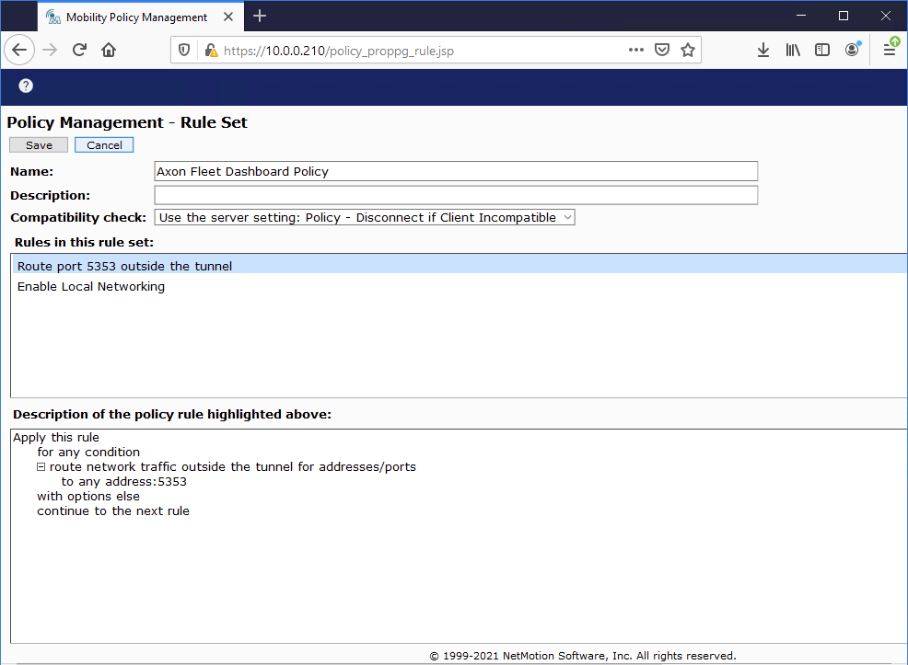
Task: Go back to the previous page
Action: (20, 51)
